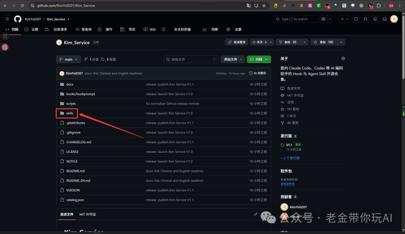
Task: Open the notifications inbox icon
Action: click(x=385, y=19)
